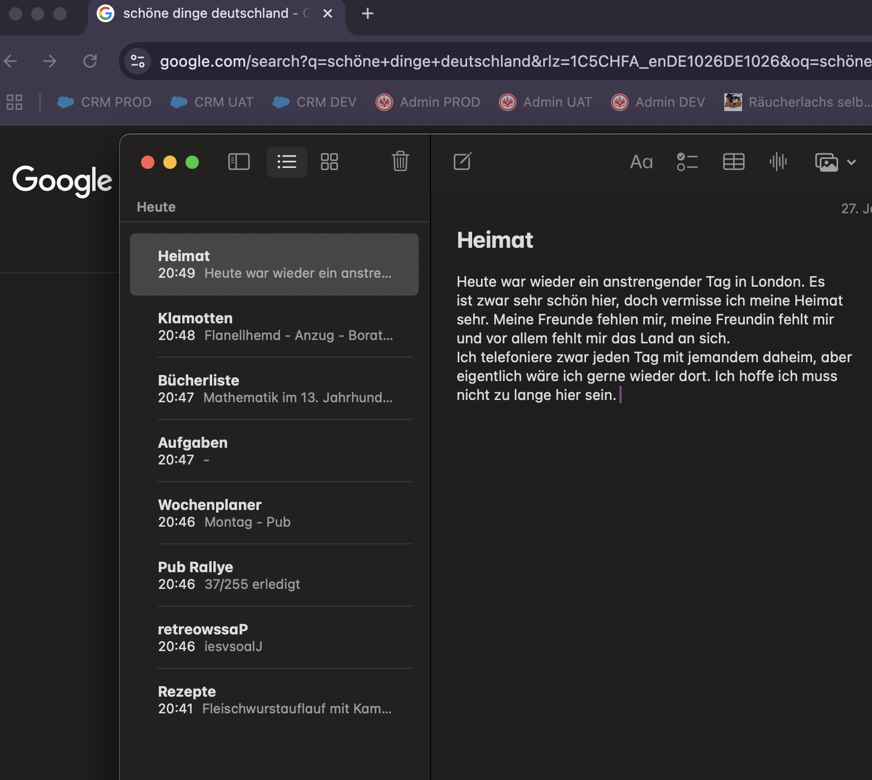
Task: Open the Chrome apps grid icon
Action: [14, 102]
